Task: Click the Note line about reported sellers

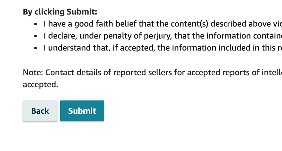Action: (x=152, y=73)
